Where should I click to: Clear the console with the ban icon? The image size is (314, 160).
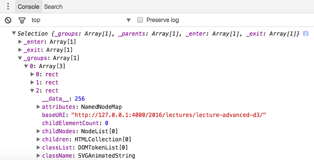pyautogui.click(x=8, y=20)
